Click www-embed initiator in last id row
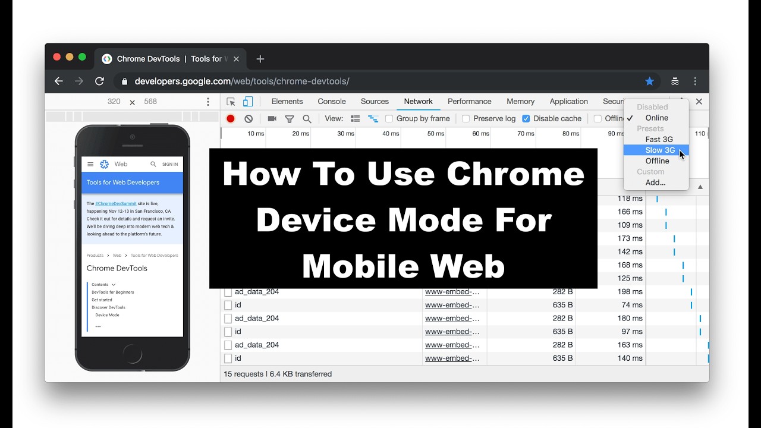 pos(452,358)
